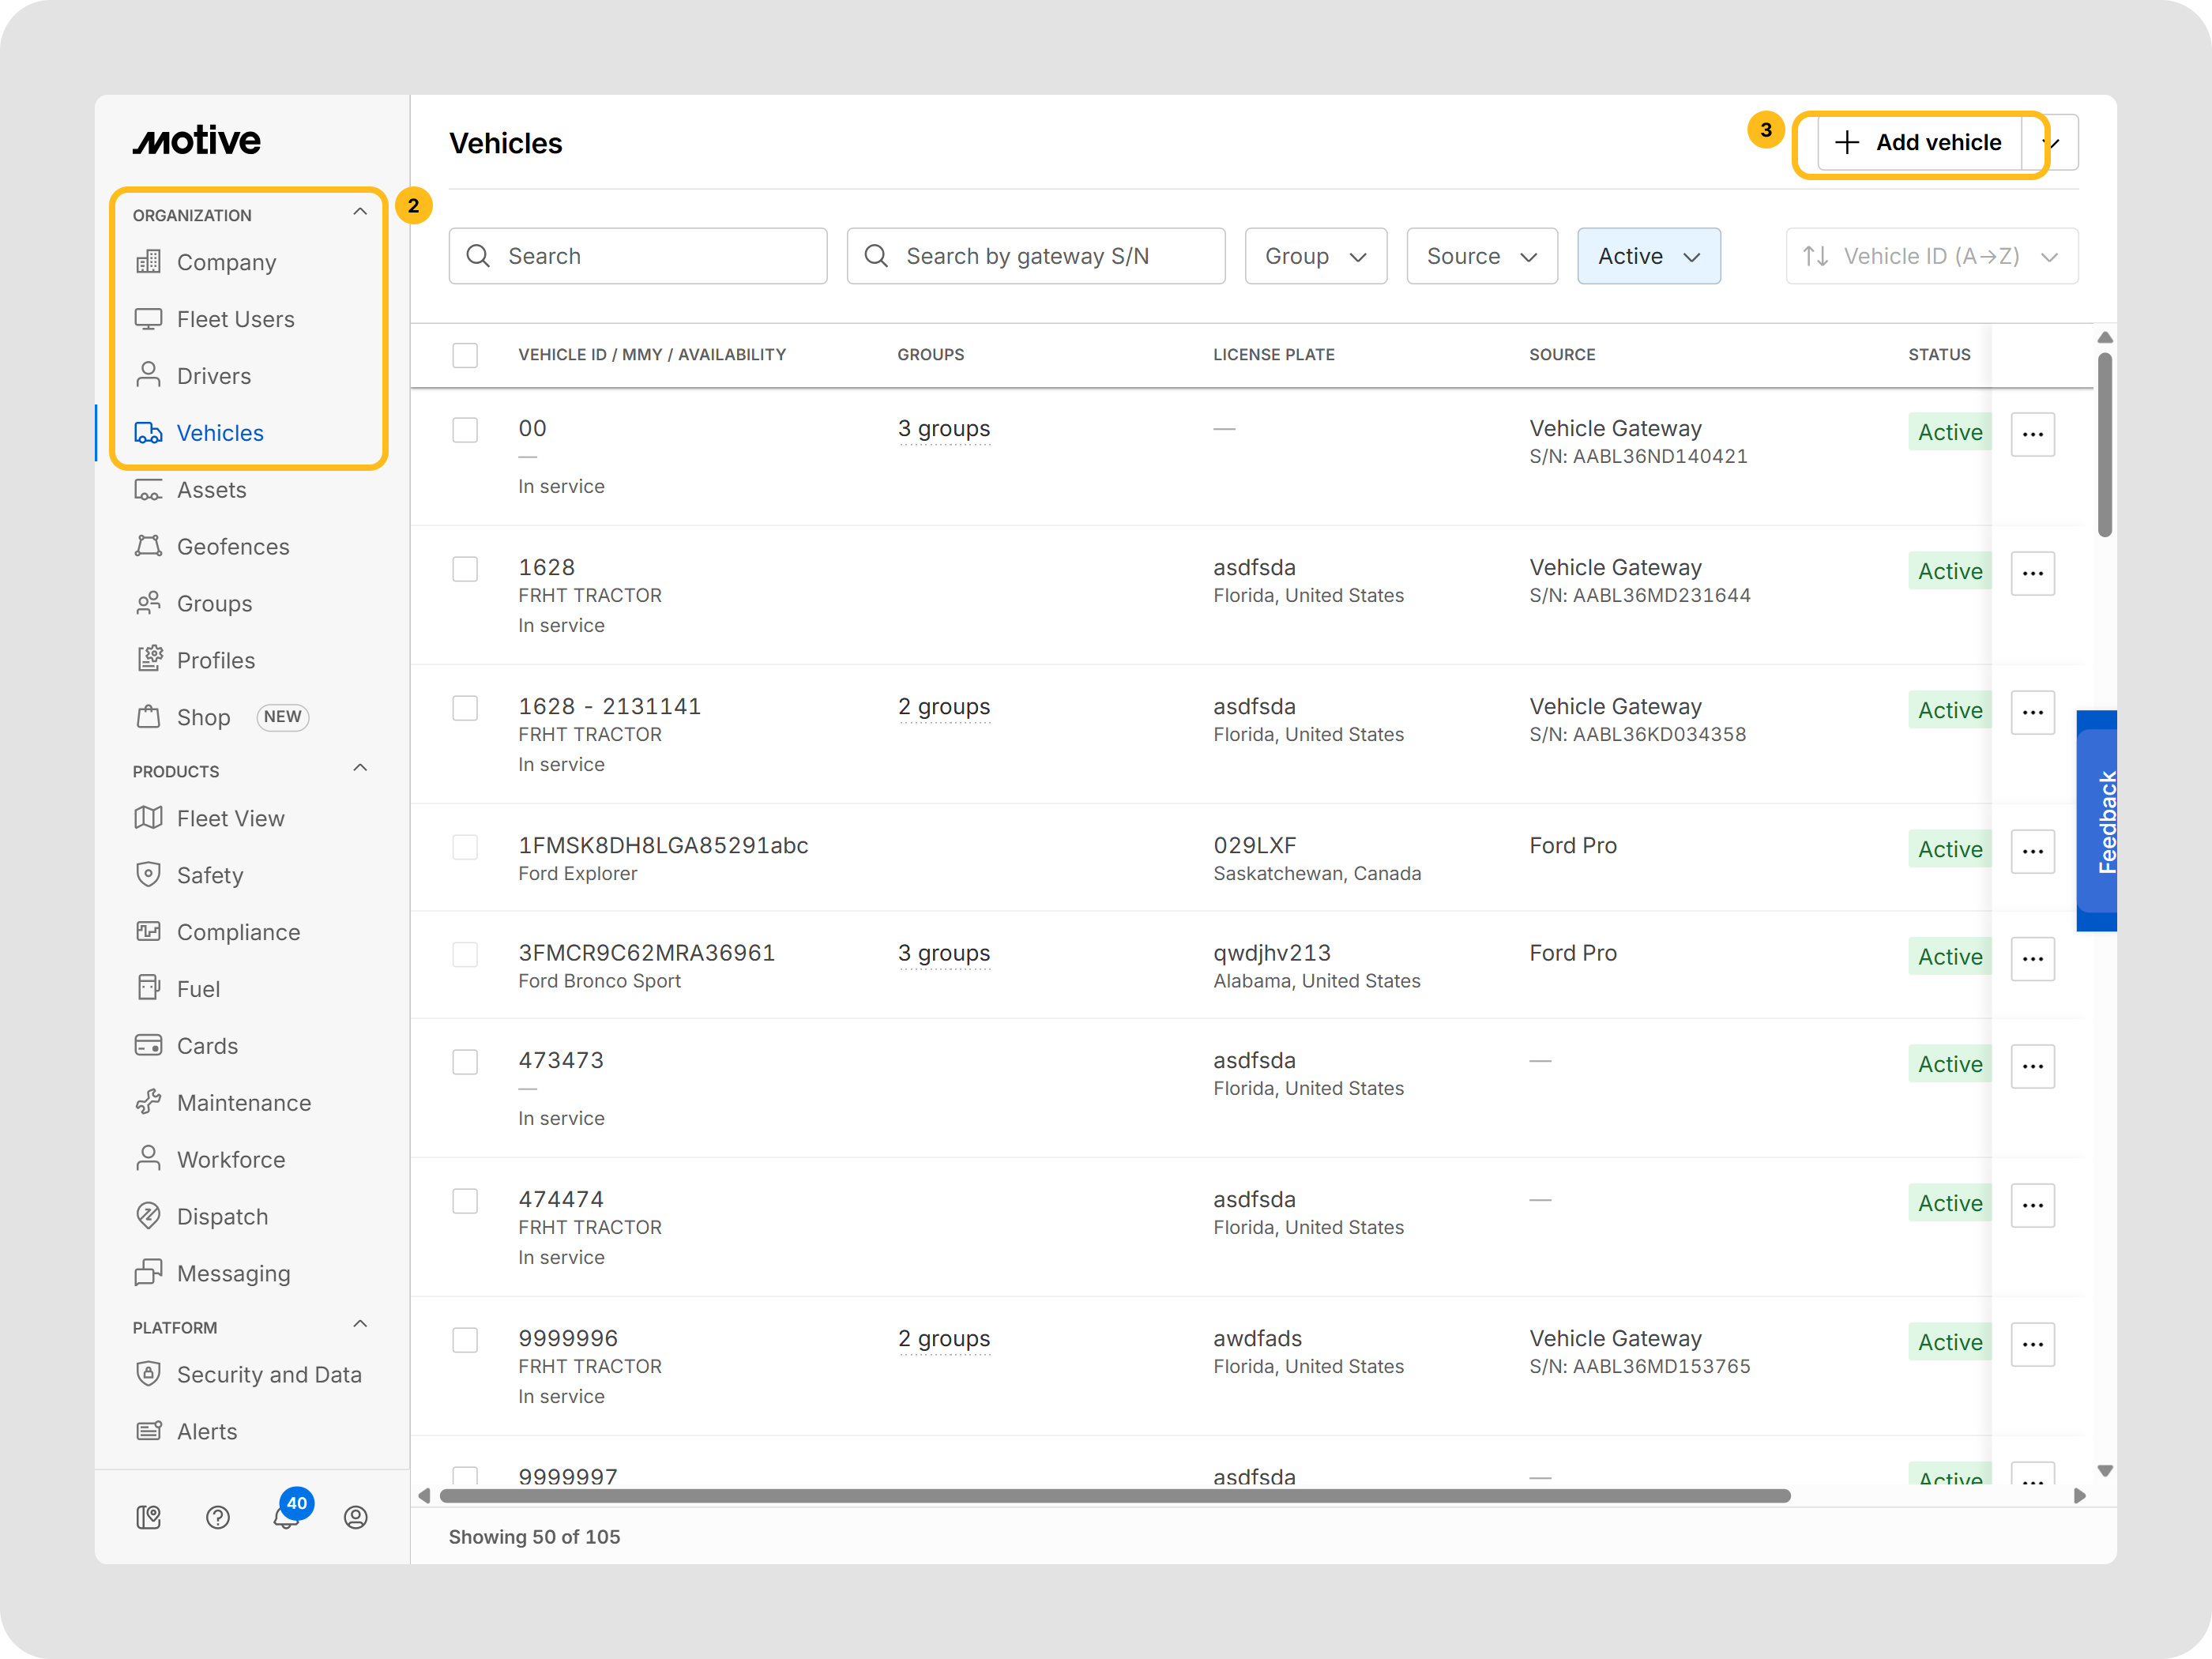Viewport: 2212px width, 1659px height.
Task: Open the help question mark icon
Action: 217,1517
